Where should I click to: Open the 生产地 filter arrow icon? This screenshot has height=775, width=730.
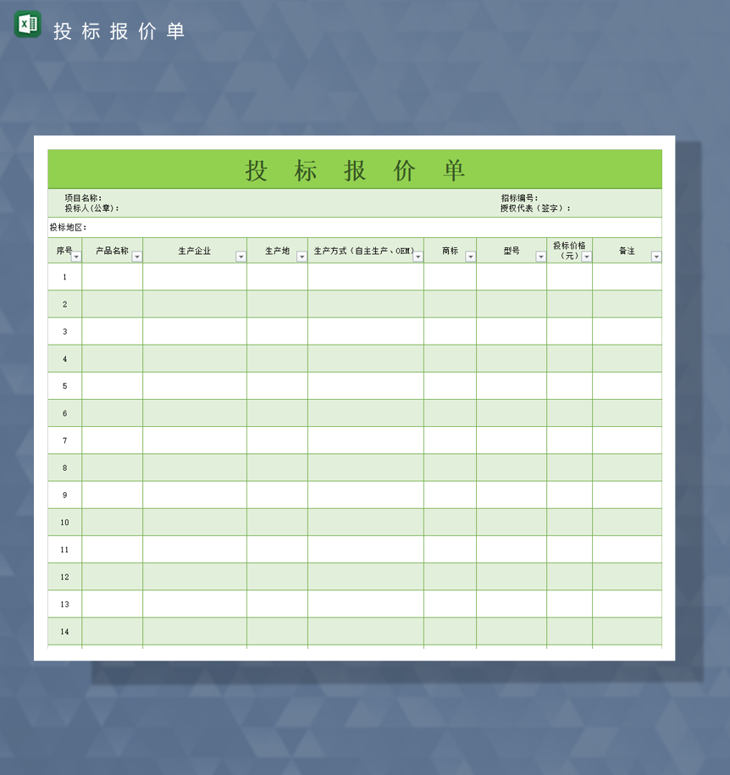[301, 257]
